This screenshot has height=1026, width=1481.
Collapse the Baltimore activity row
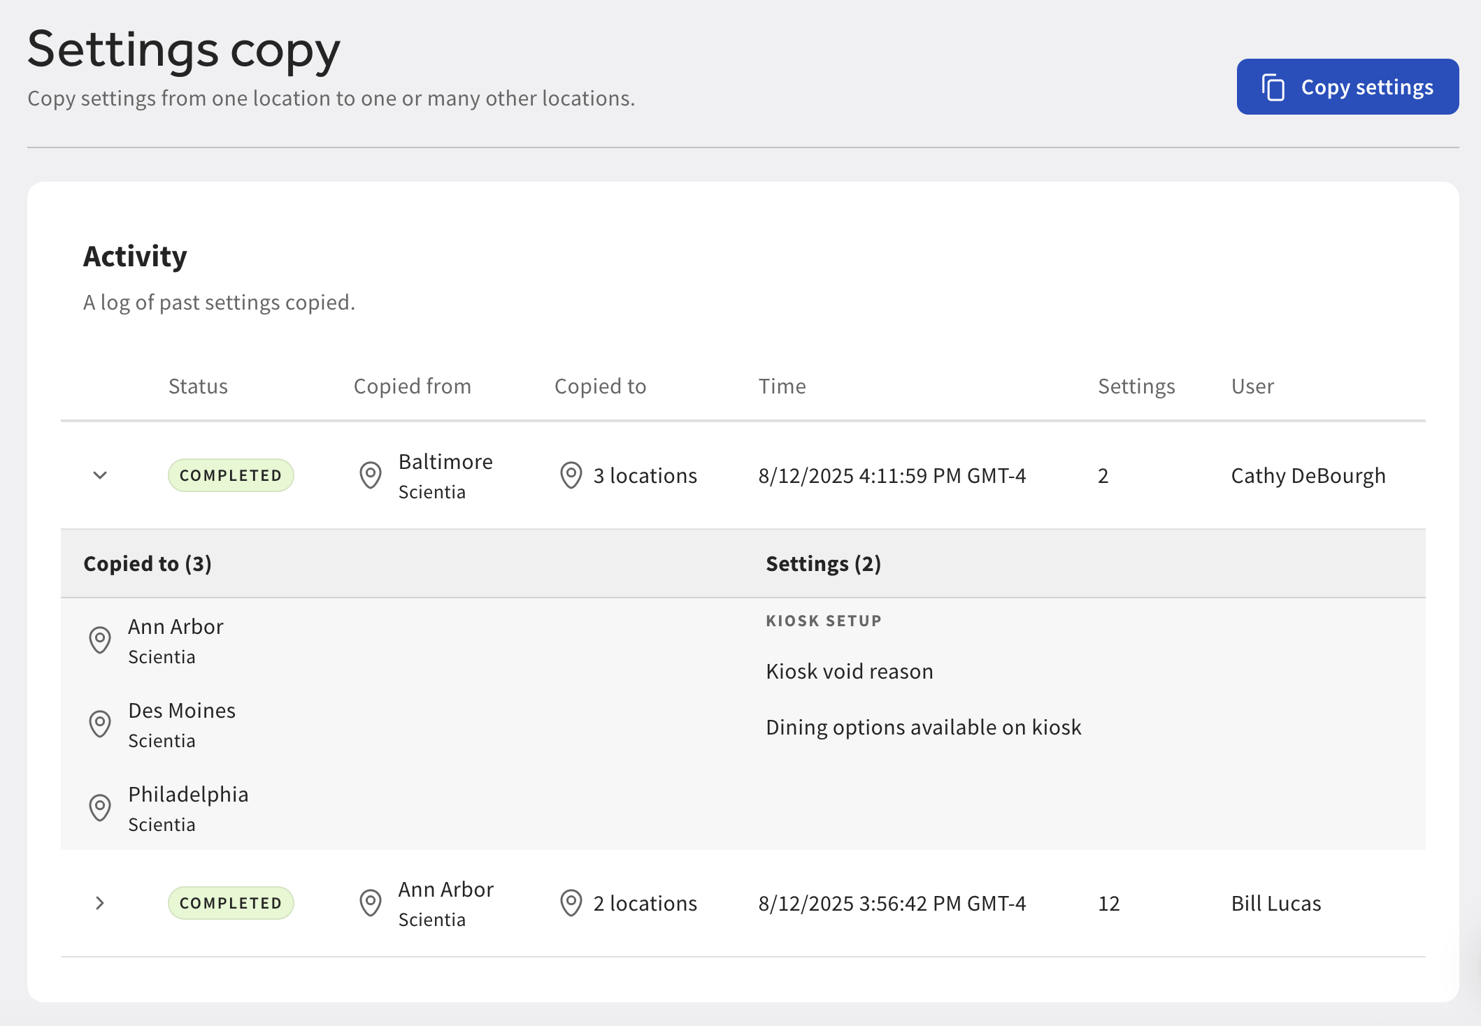pyautogui.click(x=100, y=475)
